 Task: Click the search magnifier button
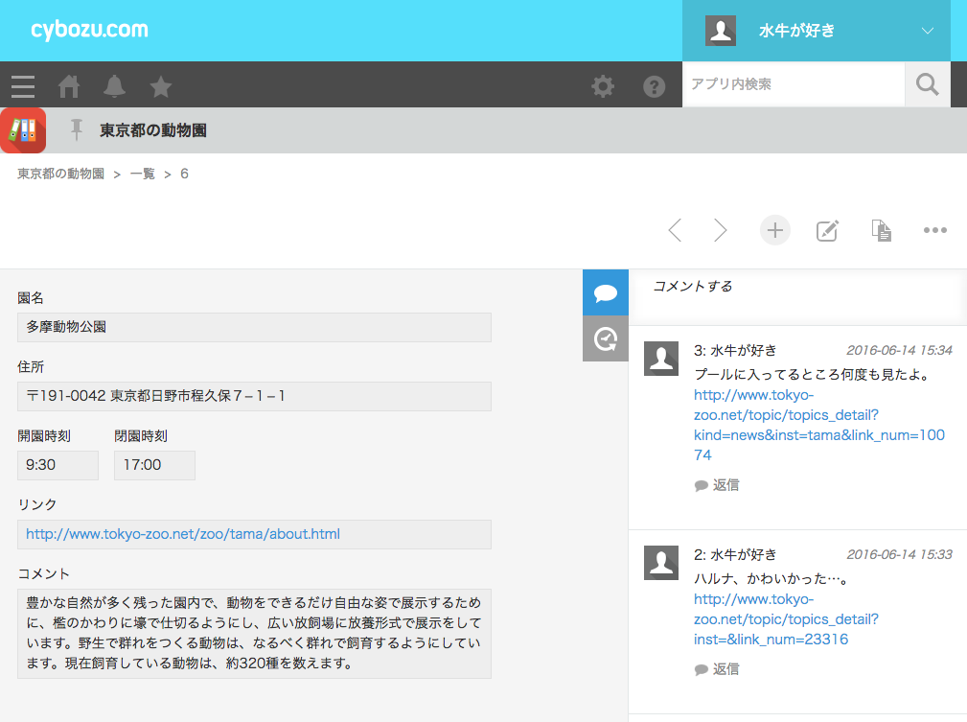pyautogui.click(x=927, y=84)
